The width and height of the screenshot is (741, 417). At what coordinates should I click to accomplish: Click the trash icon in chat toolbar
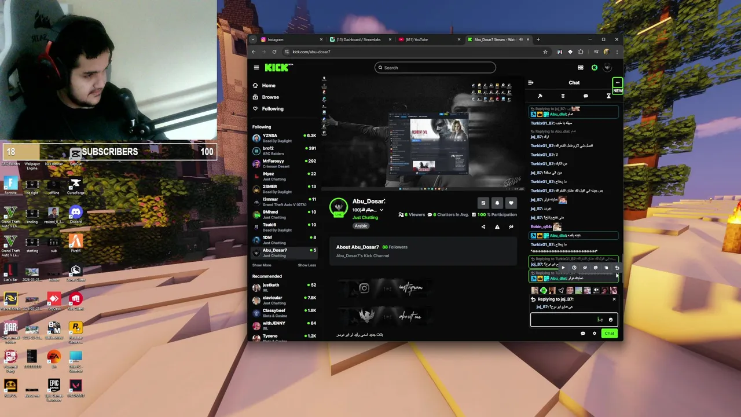pos(563,96)
